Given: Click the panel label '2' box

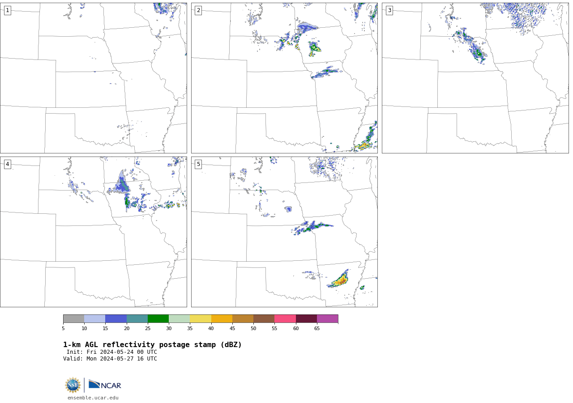Looking at the screenshot, I should pyautogui.click(x=198, y=10).
